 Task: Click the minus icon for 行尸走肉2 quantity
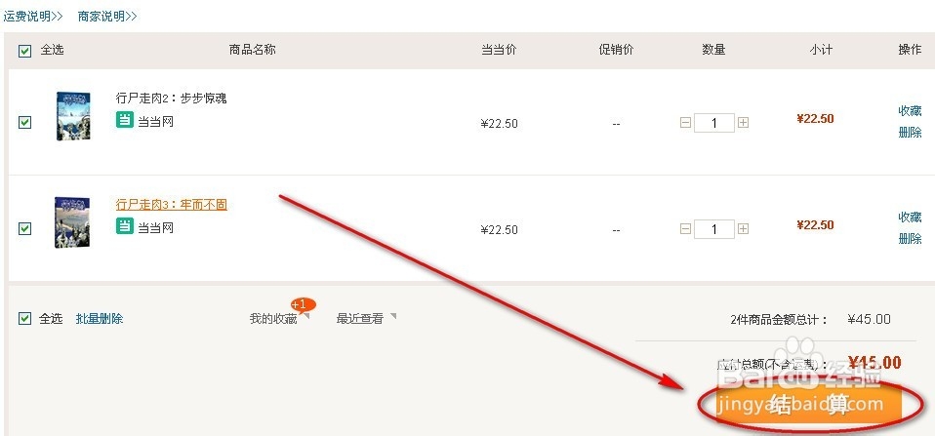click(686, 123)
